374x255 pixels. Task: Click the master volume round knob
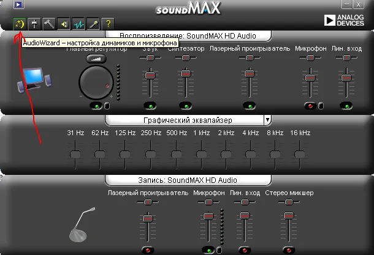pyautogui.click(x=96, y=83)
